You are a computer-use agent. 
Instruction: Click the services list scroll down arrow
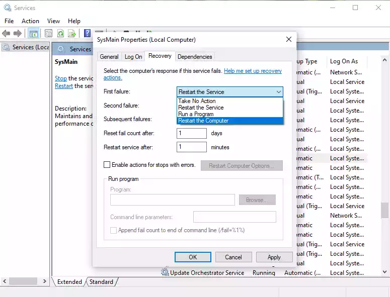tap(384, 272)
